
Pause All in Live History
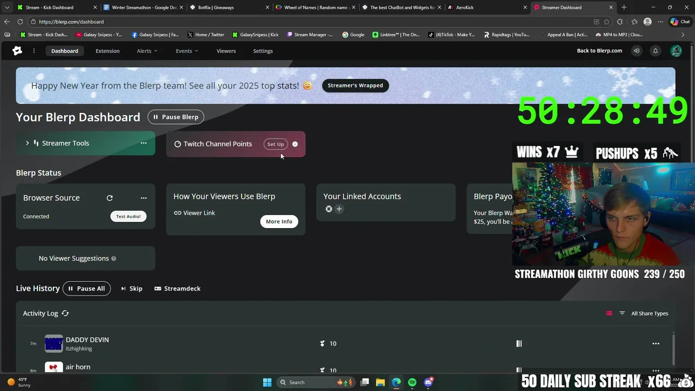(x=86, y=288)
